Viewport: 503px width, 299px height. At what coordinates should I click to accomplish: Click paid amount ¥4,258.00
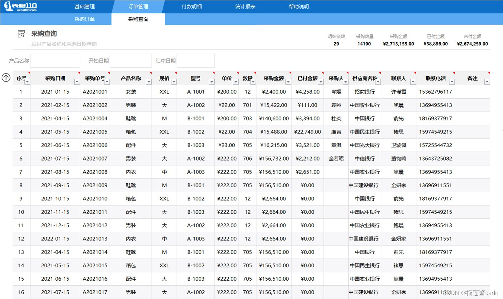pyautogui.click(x=307, y=92)
